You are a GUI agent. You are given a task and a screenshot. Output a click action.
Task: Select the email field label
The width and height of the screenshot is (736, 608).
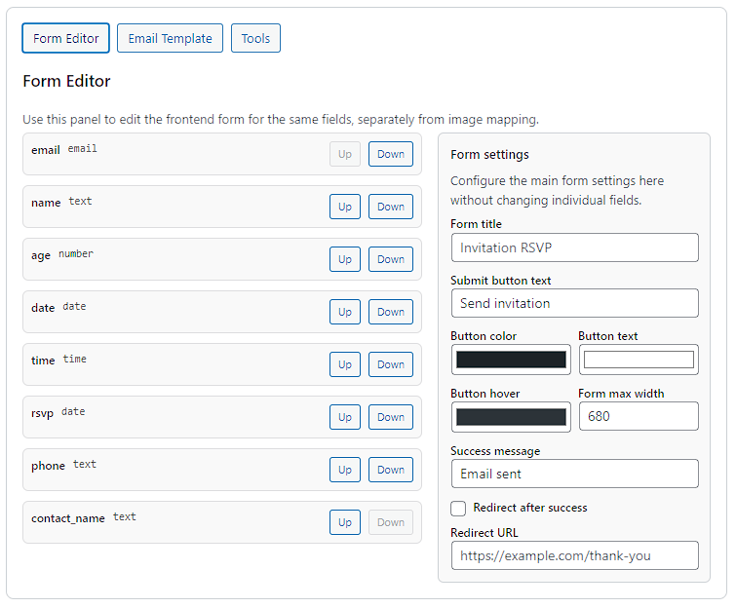[x=46, y=150]
